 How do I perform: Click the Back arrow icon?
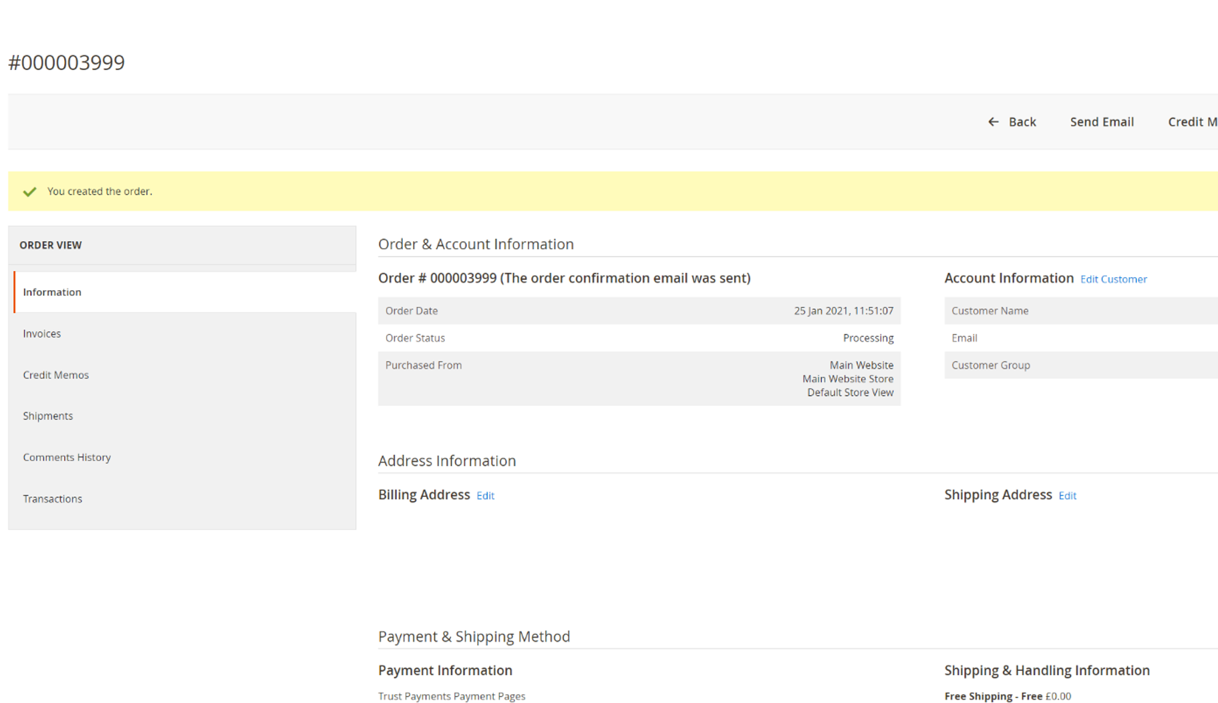click(x=993, y=122)
